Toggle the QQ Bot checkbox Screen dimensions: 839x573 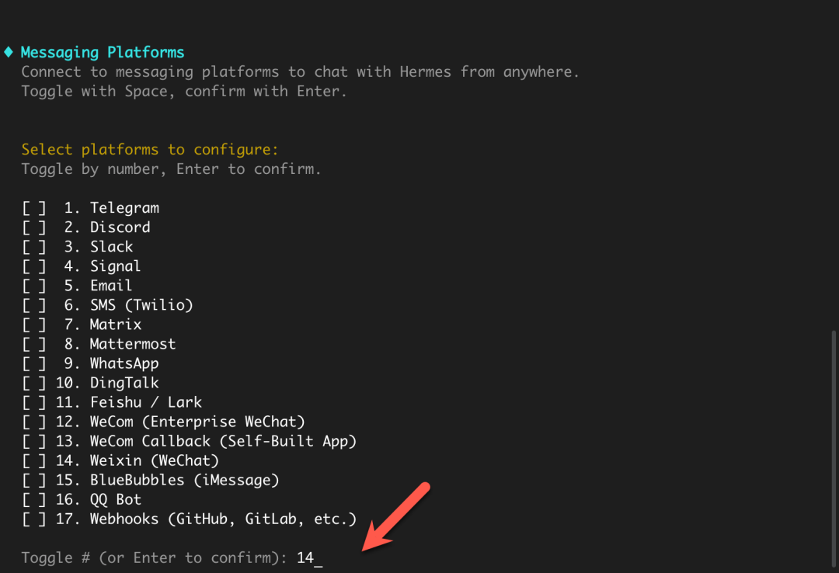[x=33, y=499]
